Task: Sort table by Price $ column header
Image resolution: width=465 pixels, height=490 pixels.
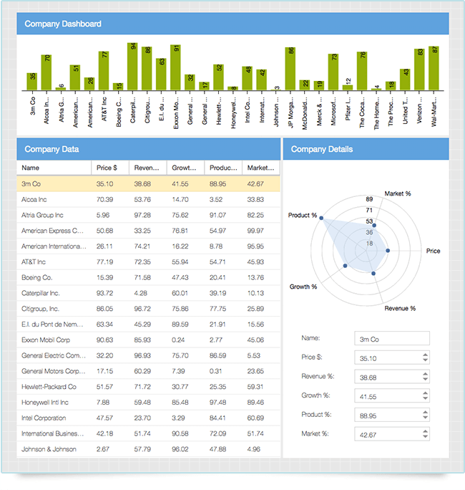Action: click(110, 168)
